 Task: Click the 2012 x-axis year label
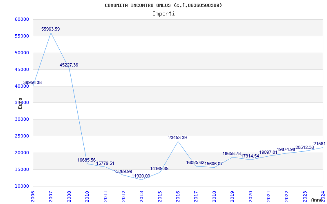click(x=123, y=196)
